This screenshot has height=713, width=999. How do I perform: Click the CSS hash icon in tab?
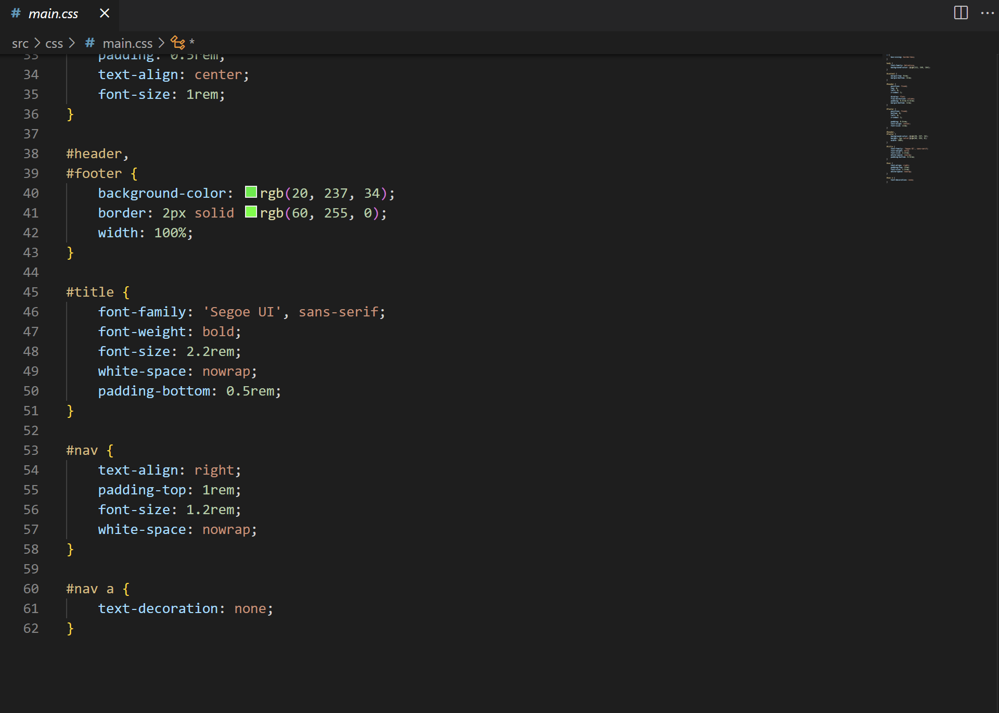[x=16, y=13]
